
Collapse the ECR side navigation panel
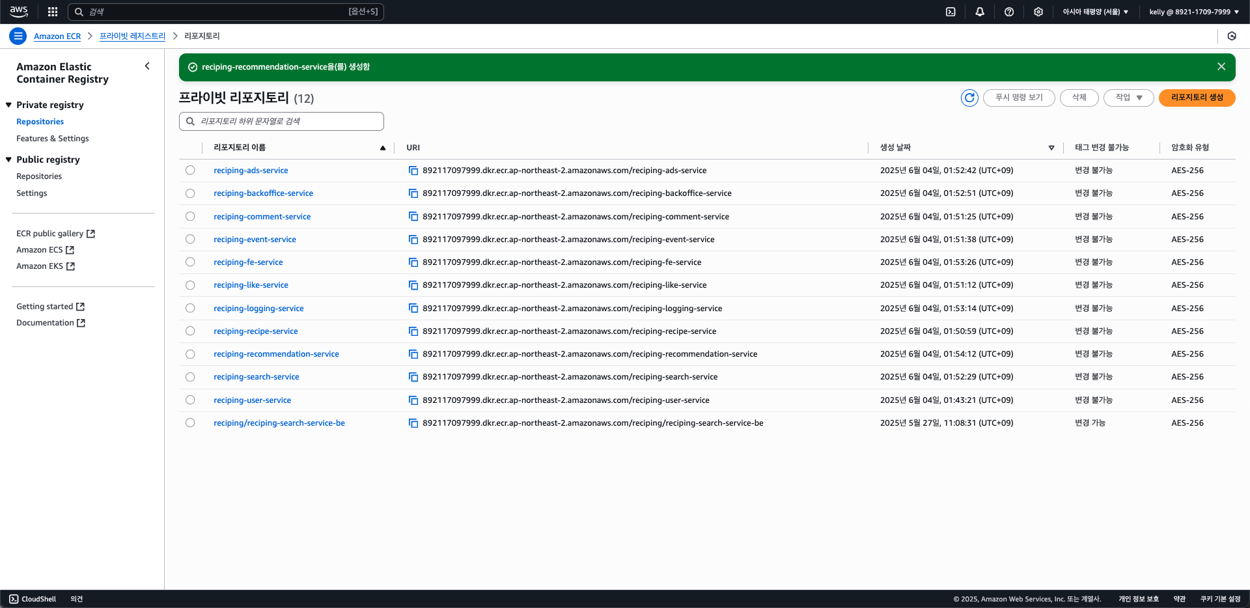[x=147, y=66]
